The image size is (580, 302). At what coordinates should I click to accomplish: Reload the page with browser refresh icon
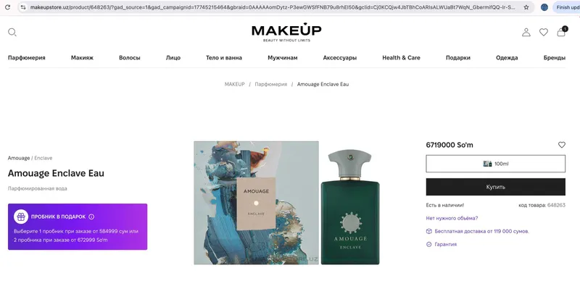(x=7, y=7)
